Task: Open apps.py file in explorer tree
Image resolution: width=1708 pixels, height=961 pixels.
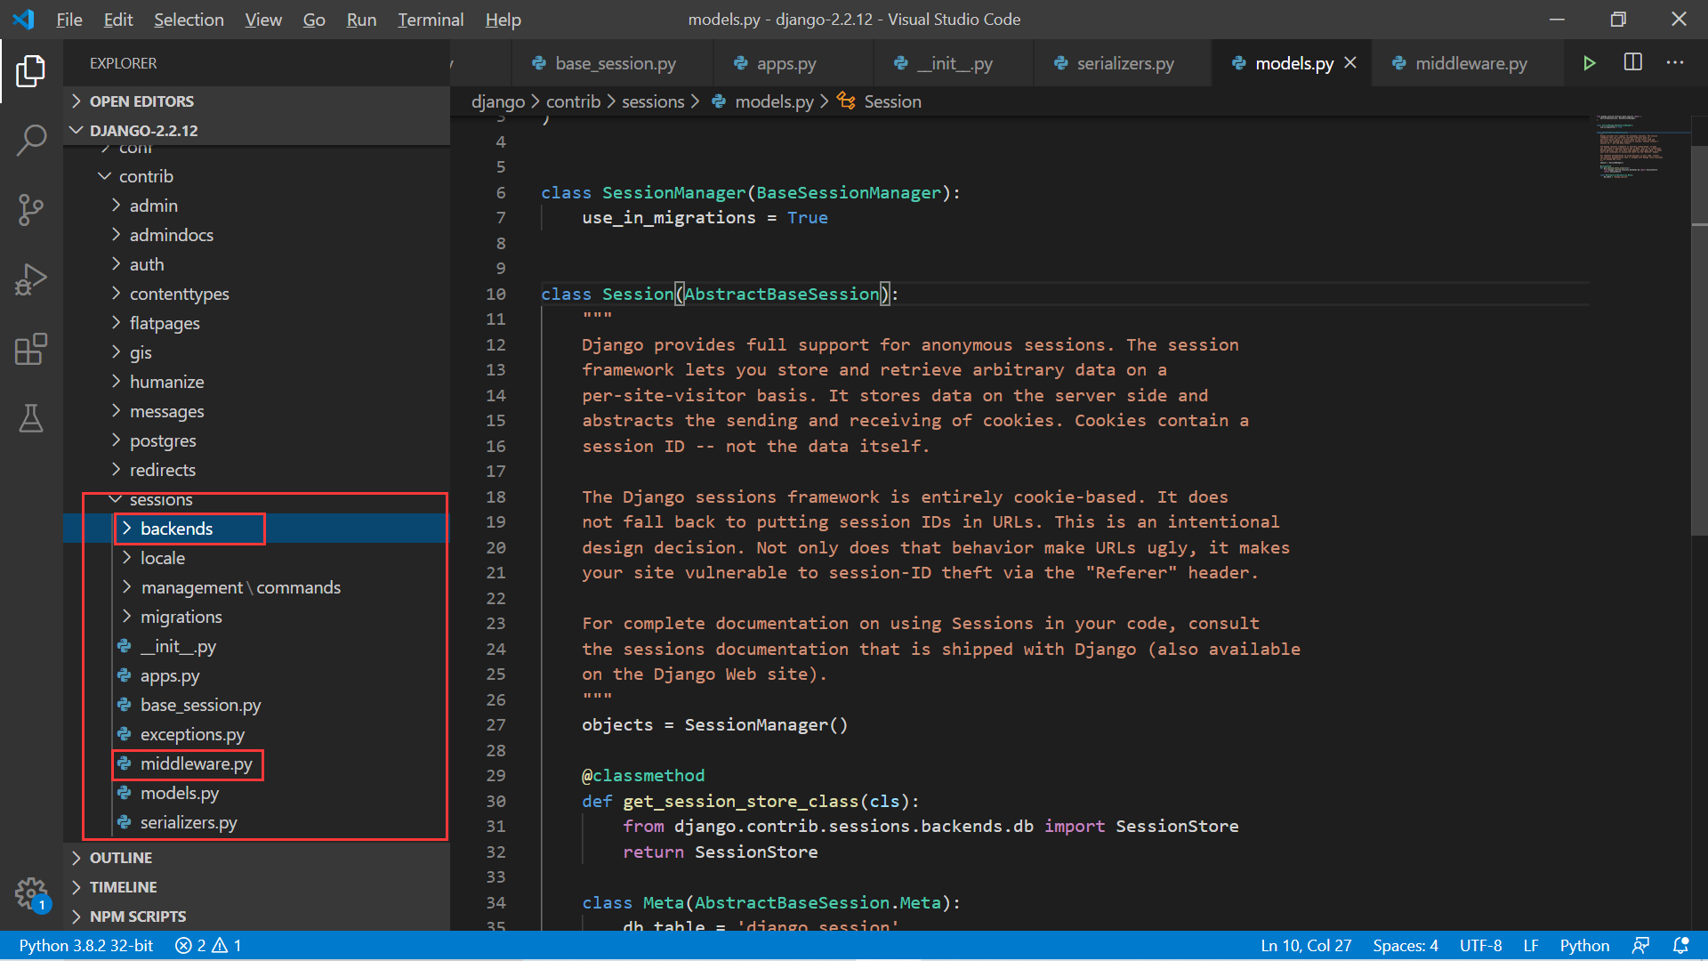Action: pyautogui.click(x=169, y=675)
